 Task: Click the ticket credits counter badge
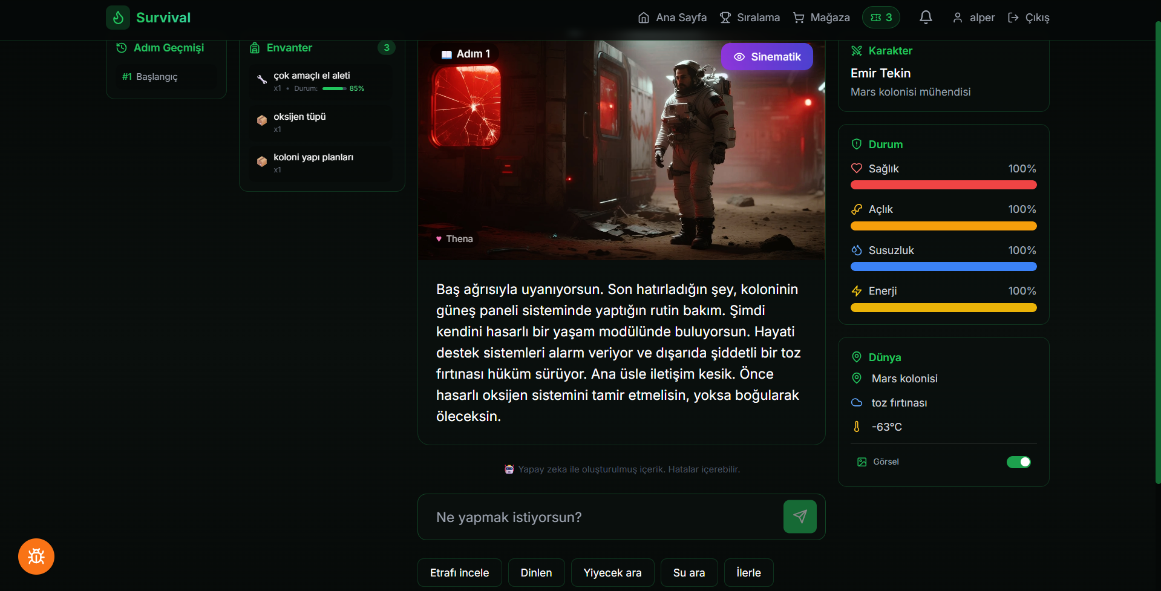pyautogui.click(x=881, y=18)
